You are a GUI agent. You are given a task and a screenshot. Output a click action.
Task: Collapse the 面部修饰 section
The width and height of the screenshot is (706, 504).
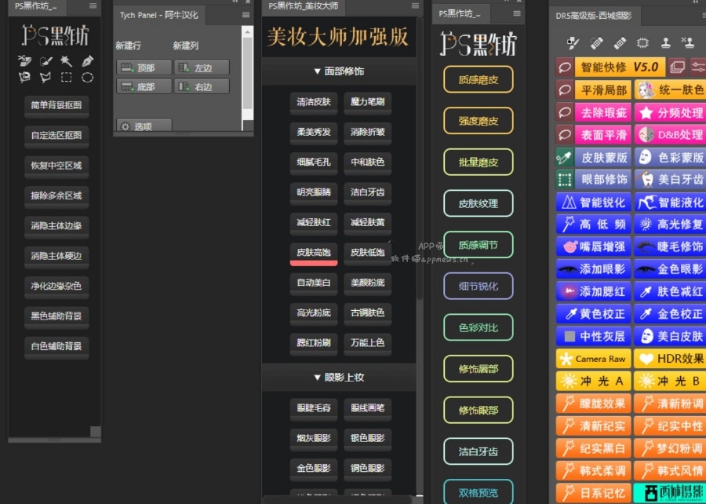339,71
